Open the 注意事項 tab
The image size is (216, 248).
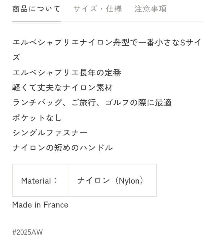[151, 9]
